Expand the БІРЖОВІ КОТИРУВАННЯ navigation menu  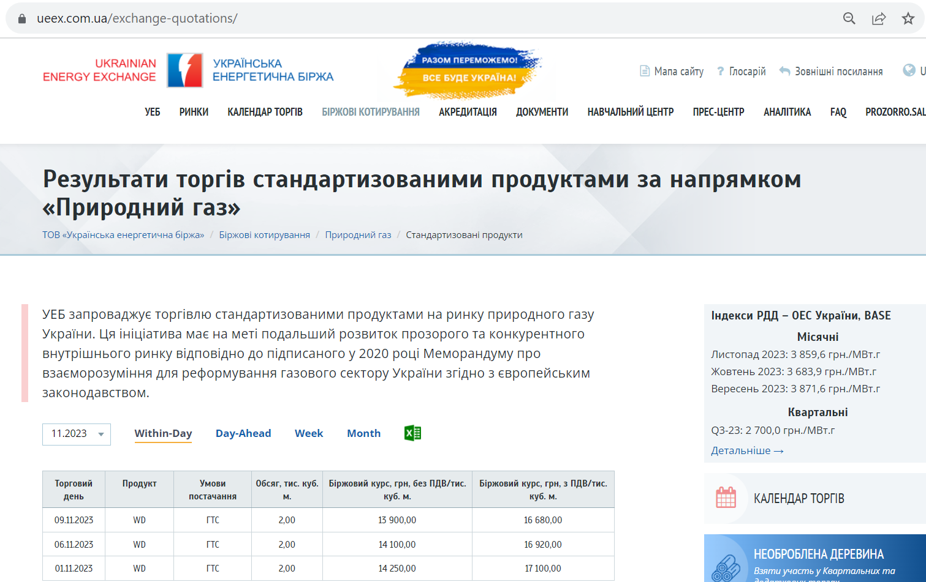[x=371, y=112]
